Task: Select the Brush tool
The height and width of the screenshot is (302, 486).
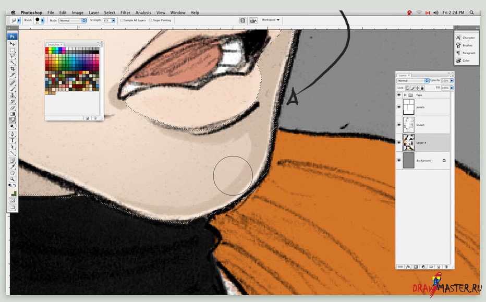Action: coord(13,89)
